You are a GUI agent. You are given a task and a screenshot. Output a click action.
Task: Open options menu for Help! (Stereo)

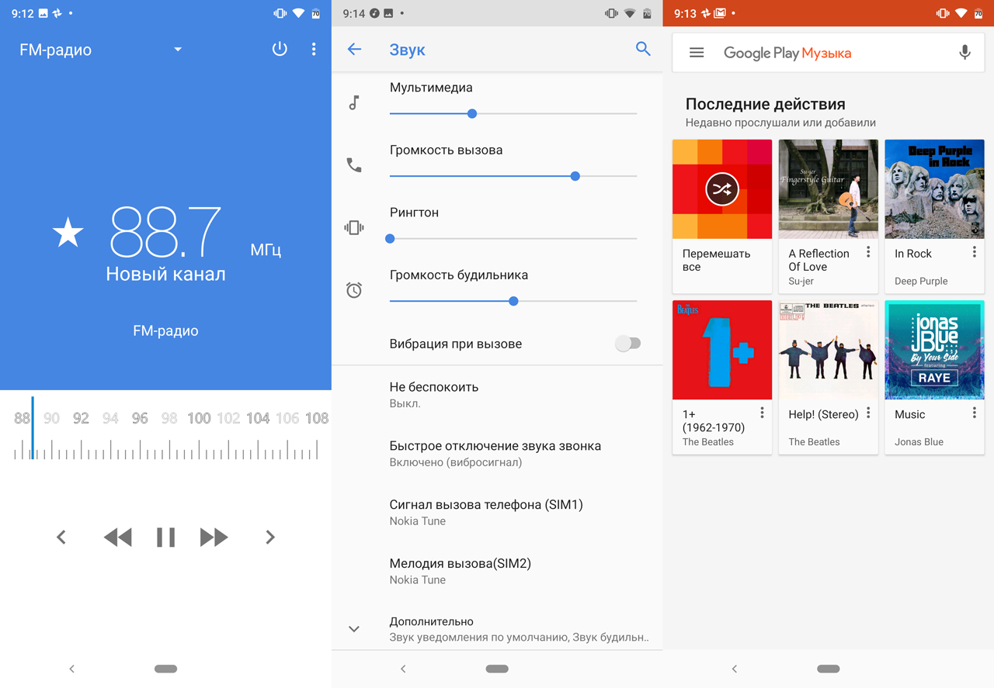868,413
